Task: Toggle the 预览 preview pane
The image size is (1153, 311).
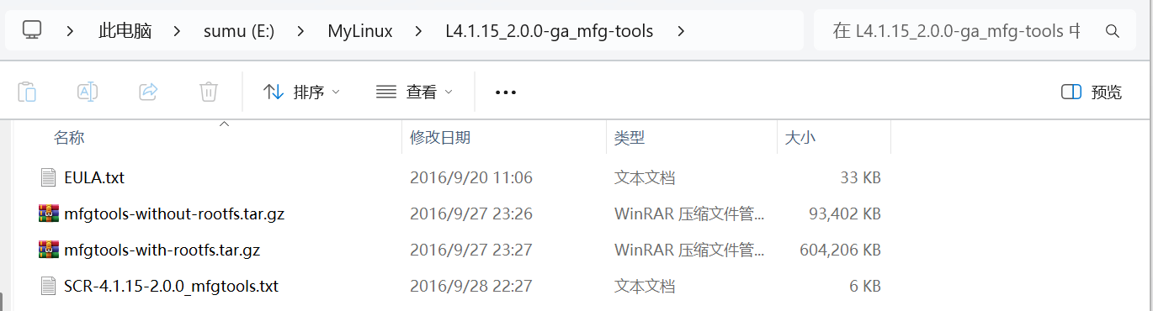Action: tap(1092, 92)
